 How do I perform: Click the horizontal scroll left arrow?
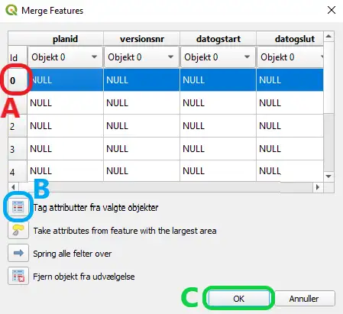(x=13, y=187)
